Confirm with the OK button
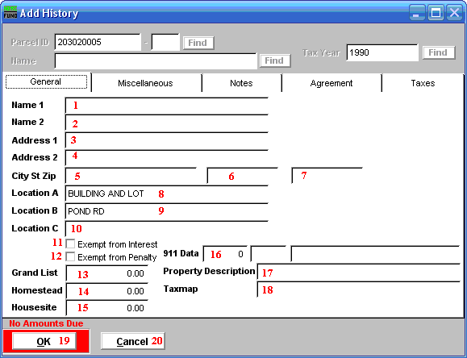The image size is (467, 358). click(44, 341)
